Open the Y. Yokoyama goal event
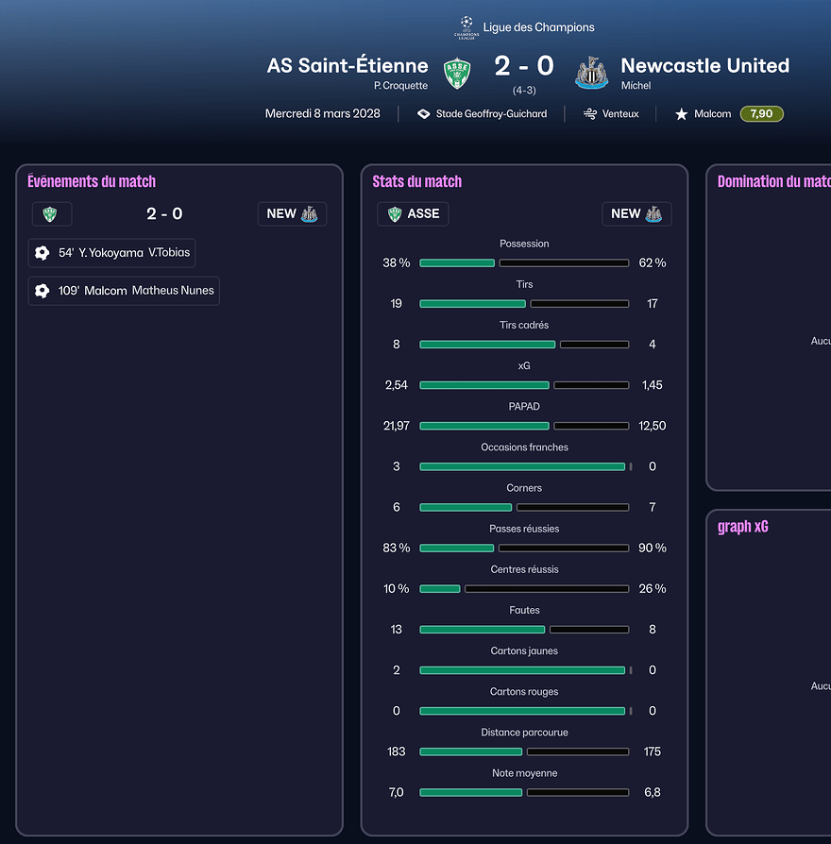Screen dimensions: 831x844 pos(112,253)
